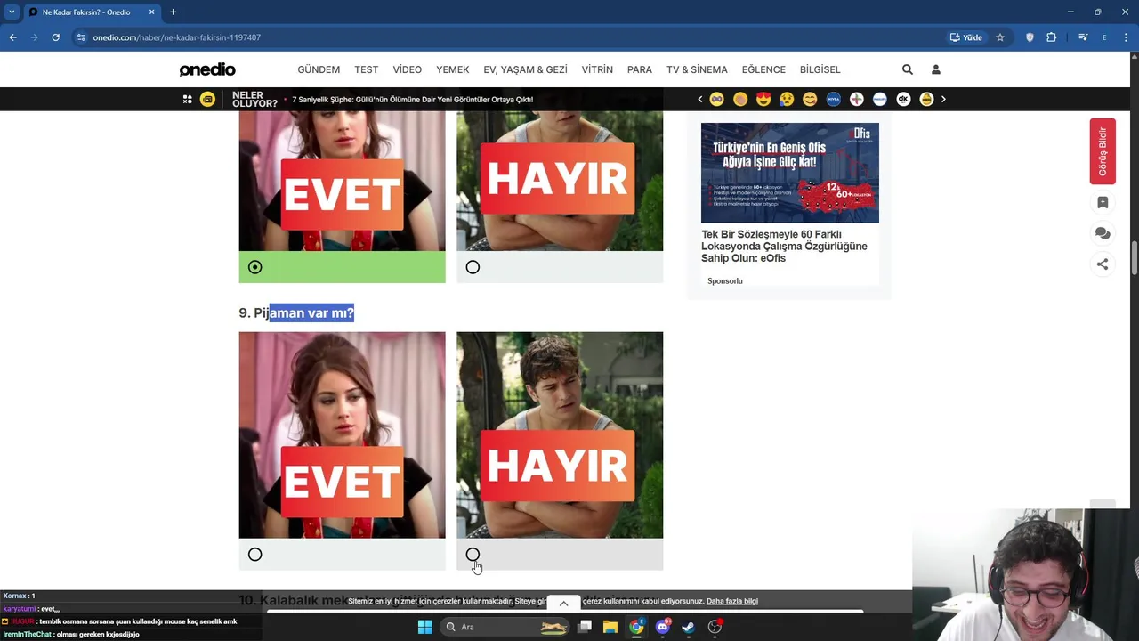This screenshot has width=1139, height=641.
Task: Open the browser Extensions puzzle icon
Action: pos(1052,37)
